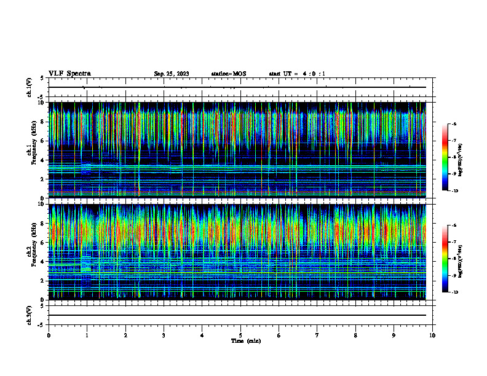
Task: Click the "ch.1(V)" axis label
Action: [x=29, y=87]
